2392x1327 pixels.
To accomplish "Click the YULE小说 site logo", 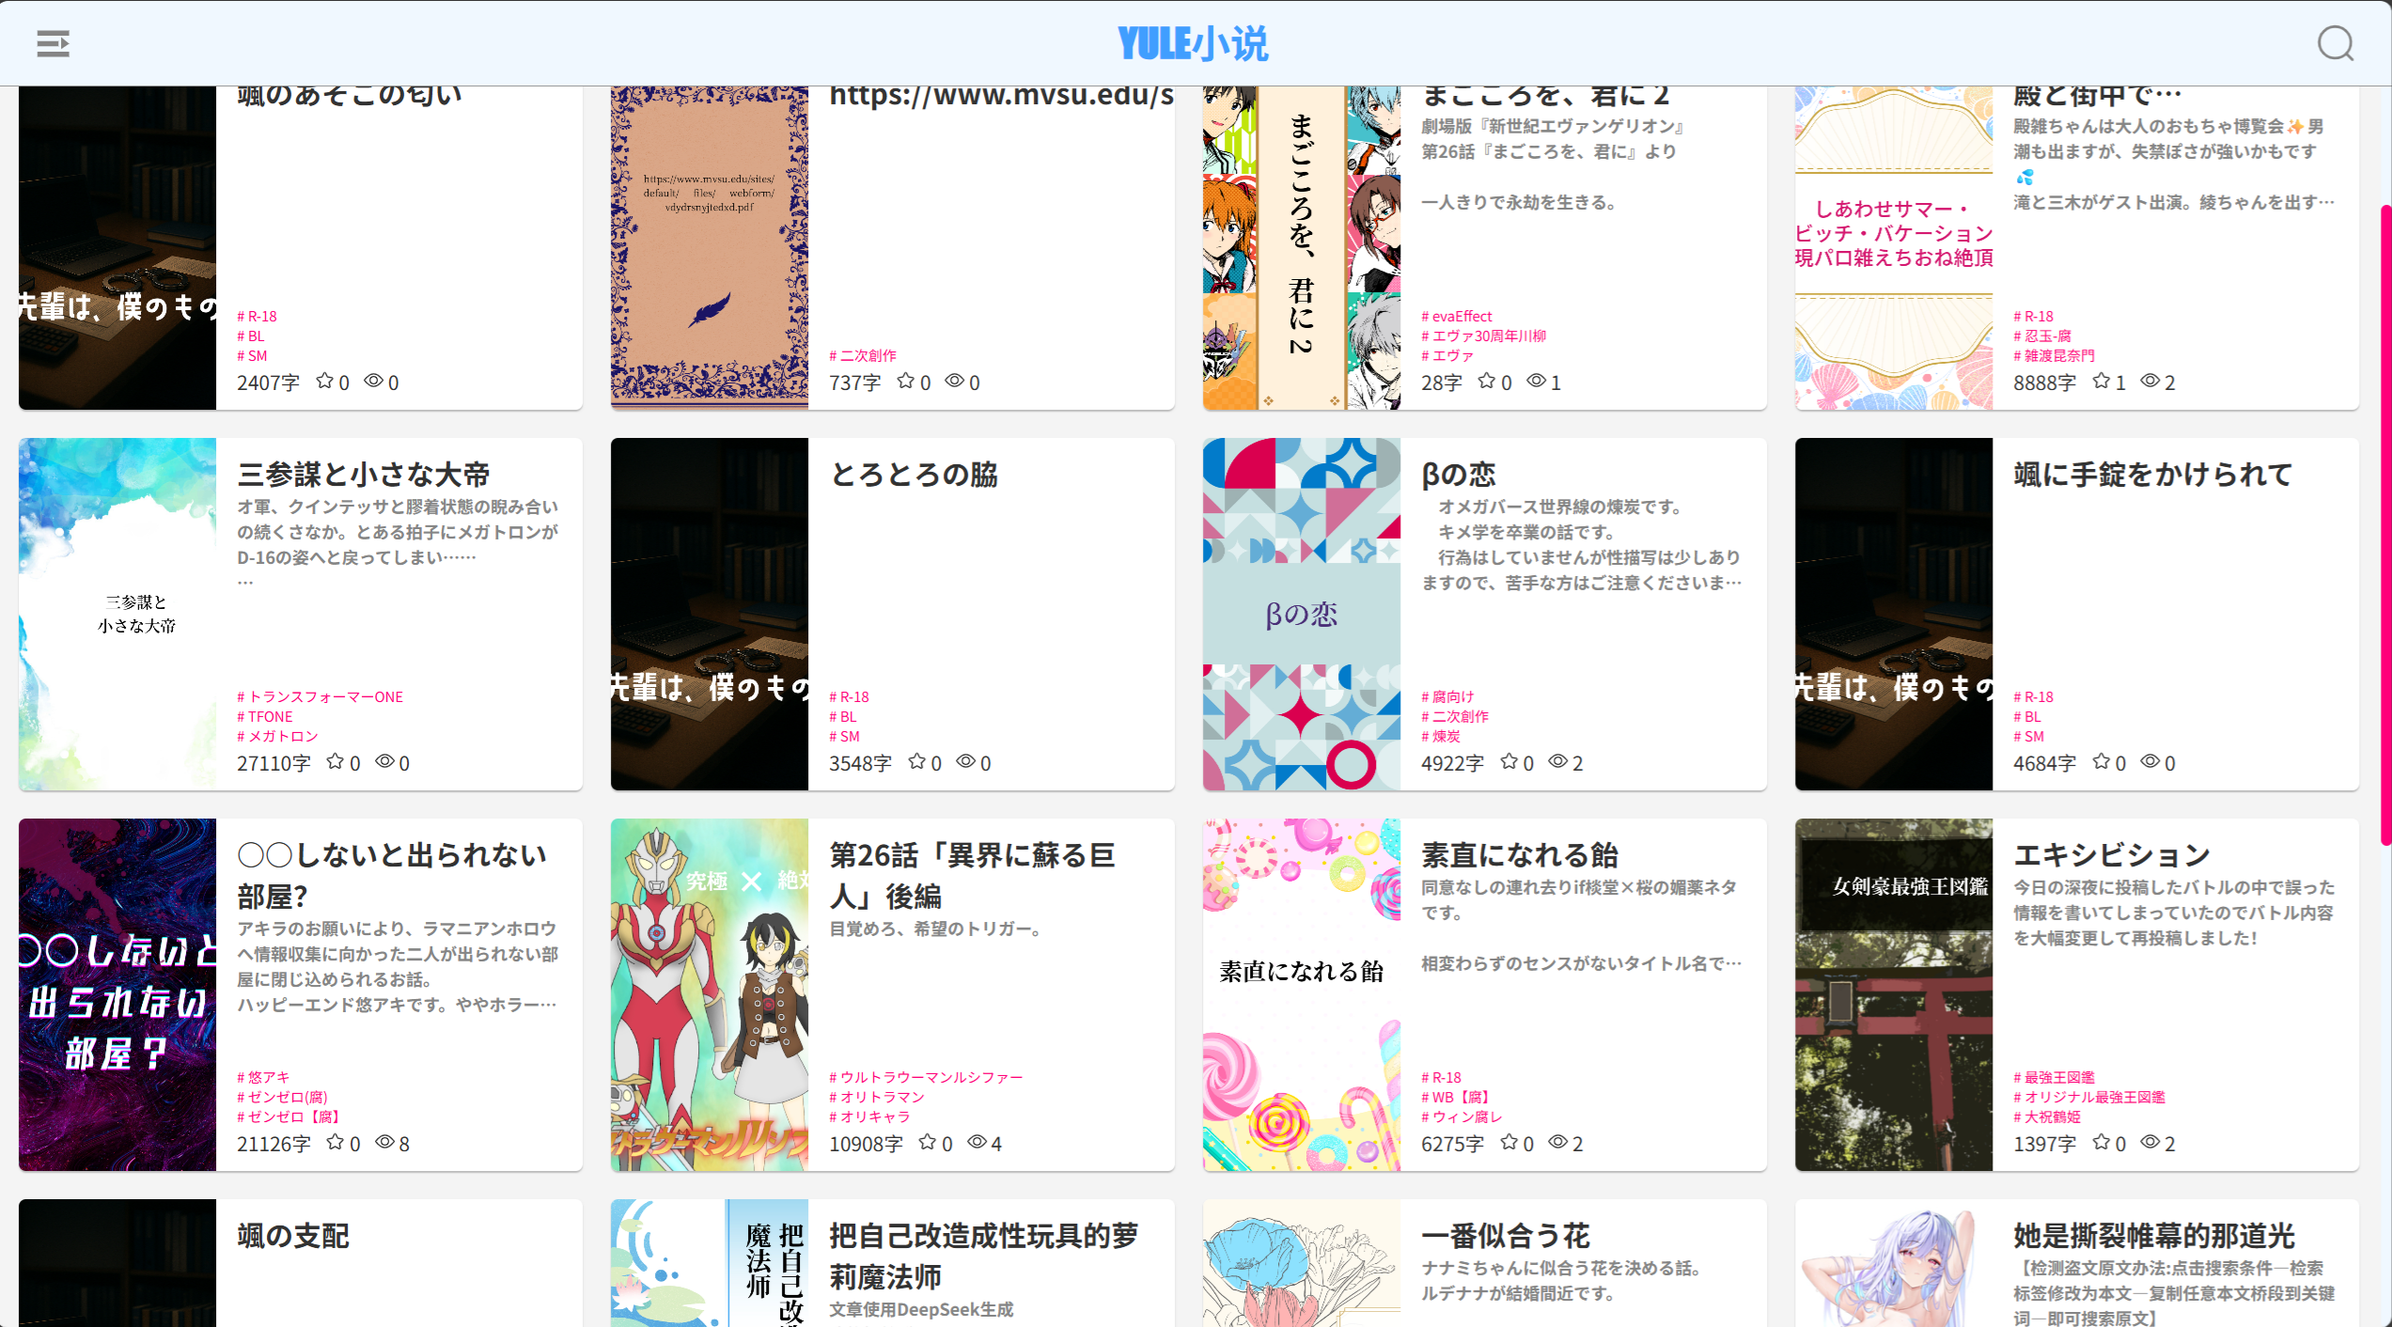I will pos(1193,43).
